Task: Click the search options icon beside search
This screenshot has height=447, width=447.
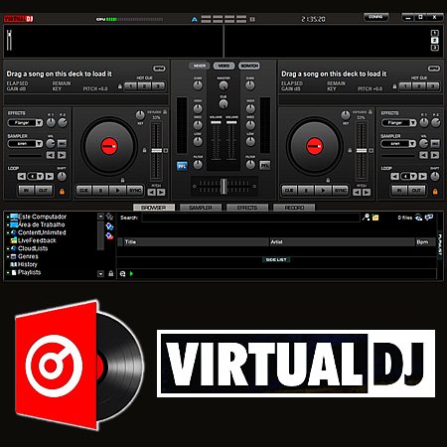Action: coord(366,218)
